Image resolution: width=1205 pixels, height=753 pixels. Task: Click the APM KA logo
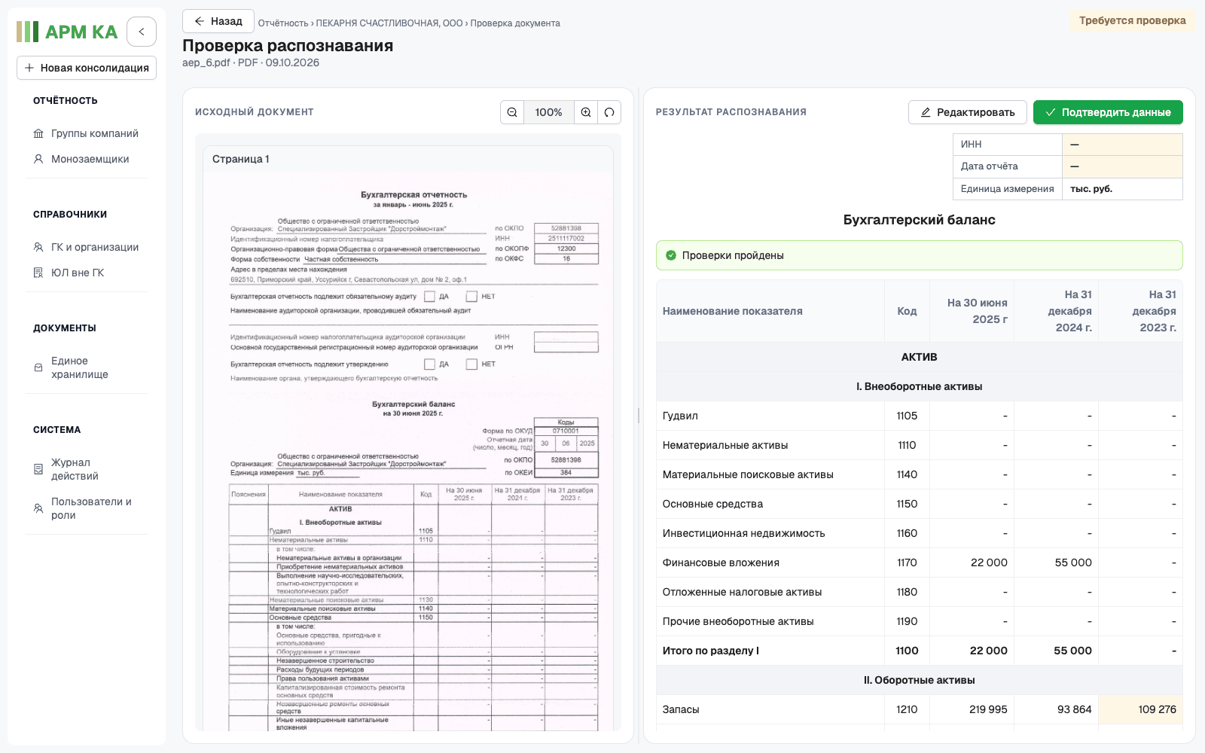point(67,32)
